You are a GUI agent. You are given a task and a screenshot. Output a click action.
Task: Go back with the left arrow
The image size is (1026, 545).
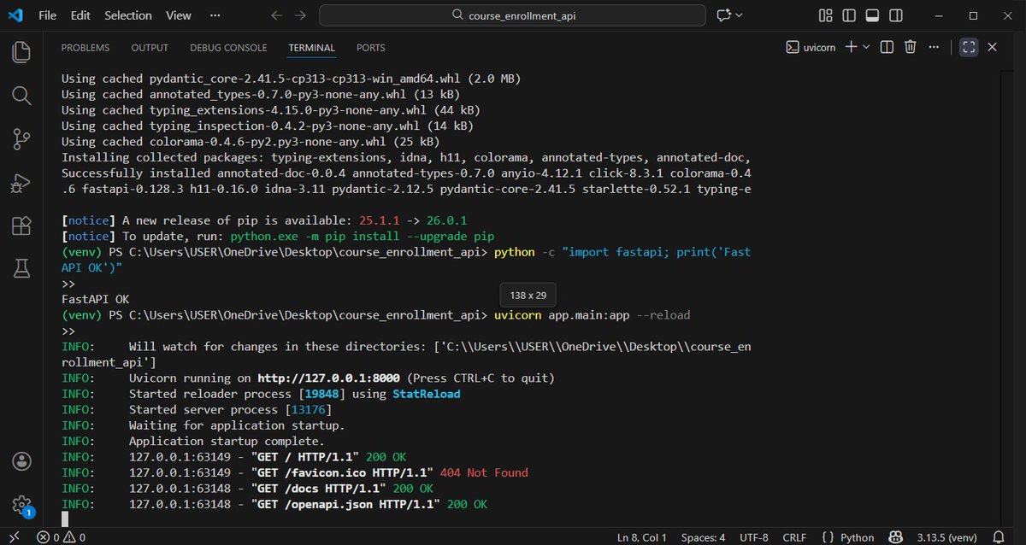275,15
